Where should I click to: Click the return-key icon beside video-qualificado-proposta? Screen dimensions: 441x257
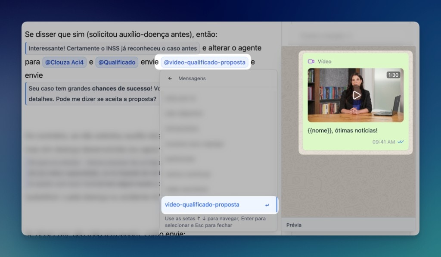click(268, 205)
